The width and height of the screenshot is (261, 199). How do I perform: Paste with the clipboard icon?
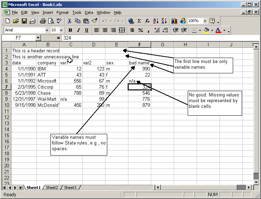click(86, 21)
